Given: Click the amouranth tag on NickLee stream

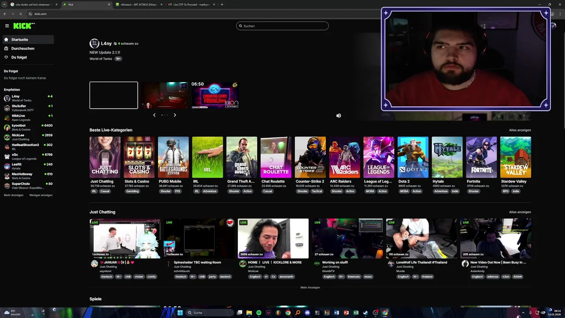Looking at the screenshot, I should tap(286, 277).
